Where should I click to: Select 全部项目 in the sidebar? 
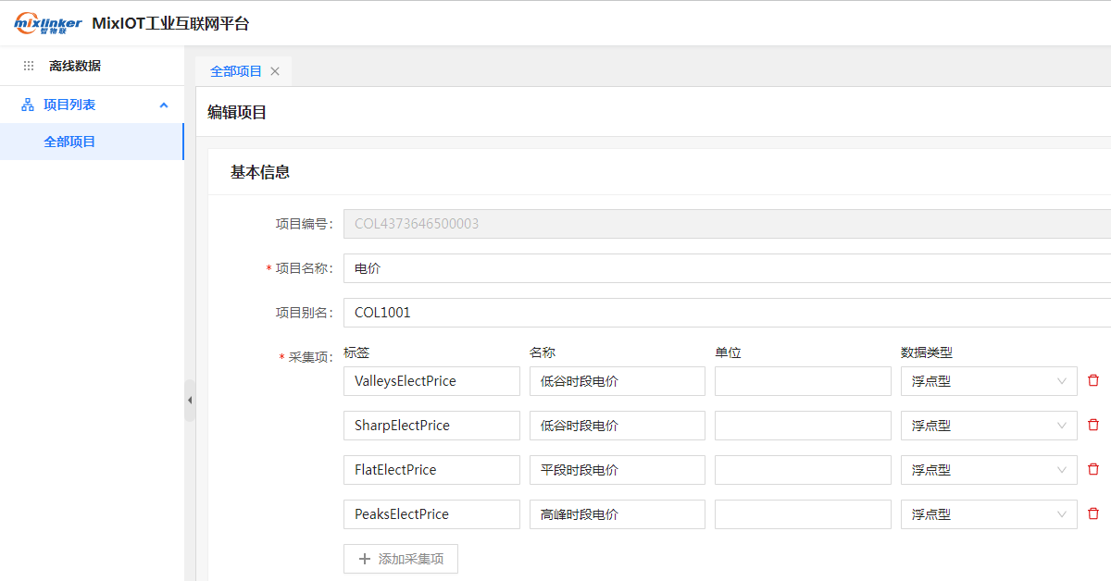coord(70,142)
